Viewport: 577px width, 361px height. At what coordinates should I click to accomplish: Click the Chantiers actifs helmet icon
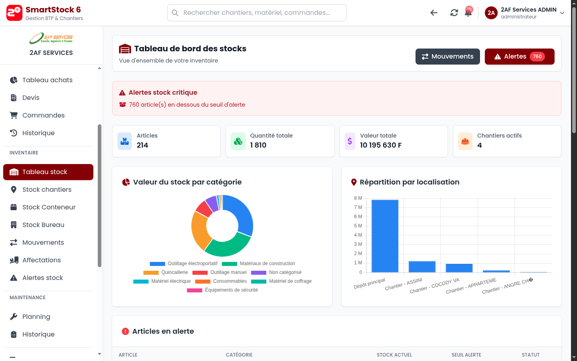pos(465,141)
